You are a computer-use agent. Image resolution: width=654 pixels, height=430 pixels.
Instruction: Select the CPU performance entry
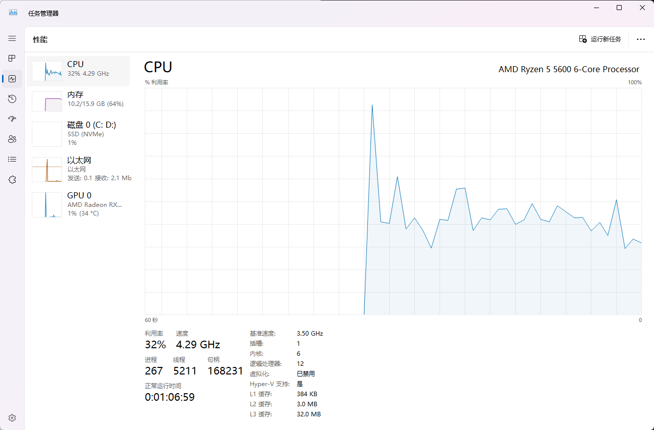click(x=78, y=71)
